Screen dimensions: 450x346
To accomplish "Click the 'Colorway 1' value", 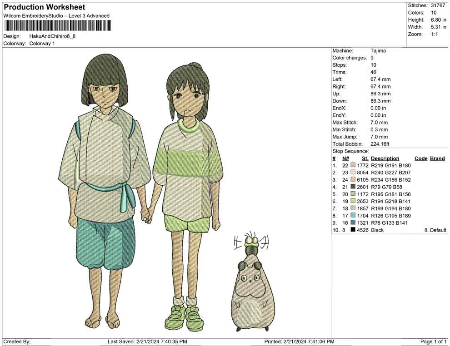I will pyautogui.click(x=42, y=44).
